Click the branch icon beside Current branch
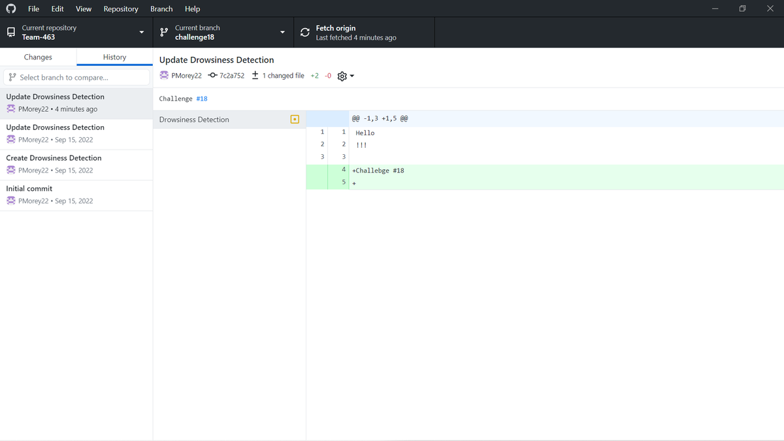Screen dimensions: 784x441 [x=164, y=33]
